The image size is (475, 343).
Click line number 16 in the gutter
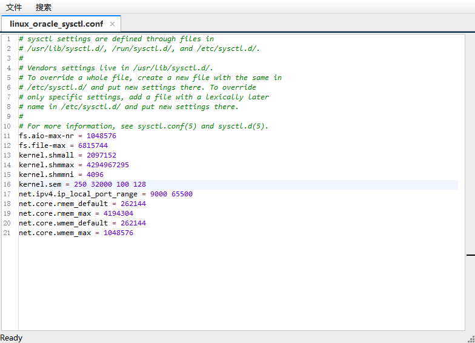coord(7,184)
